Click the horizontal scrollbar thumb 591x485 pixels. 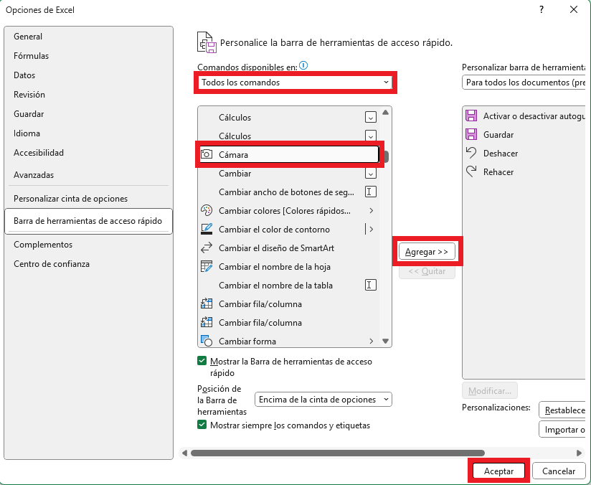point(338,453)
